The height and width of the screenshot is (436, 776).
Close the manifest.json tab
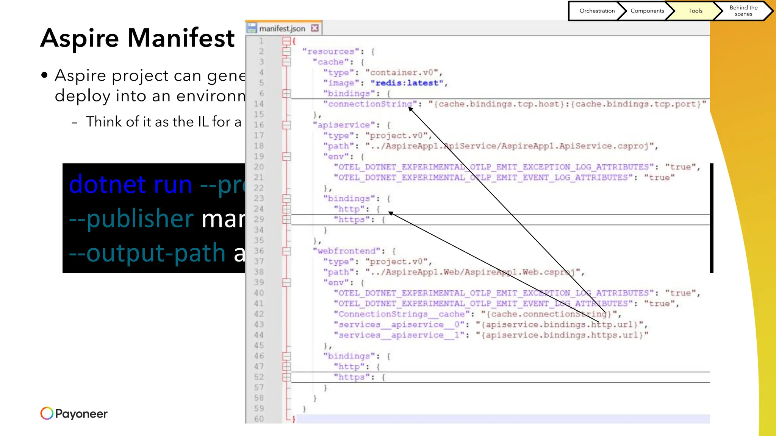[315, 28]
